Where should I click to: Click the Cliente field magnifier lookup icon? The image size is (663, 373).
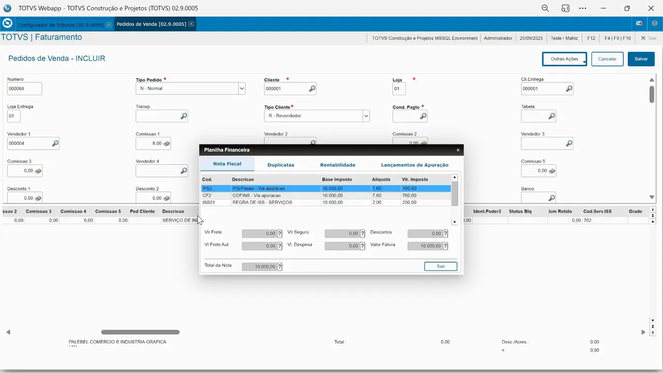312,89
